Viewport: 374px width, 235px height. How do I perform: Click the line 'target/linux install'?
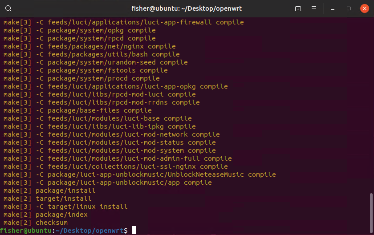tap(65, 207)
